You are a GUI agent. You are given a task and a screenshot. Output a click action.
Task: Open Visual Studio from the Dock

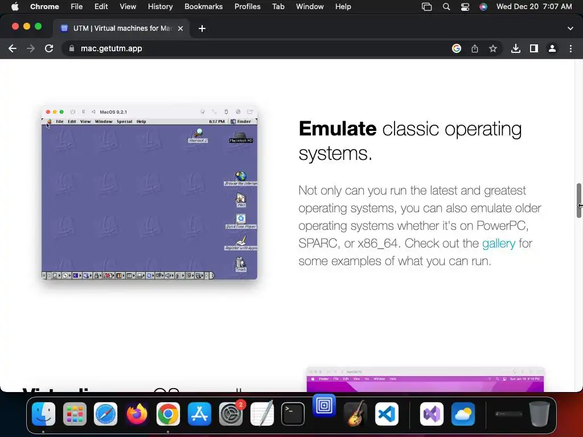click(x=432, y=414)
